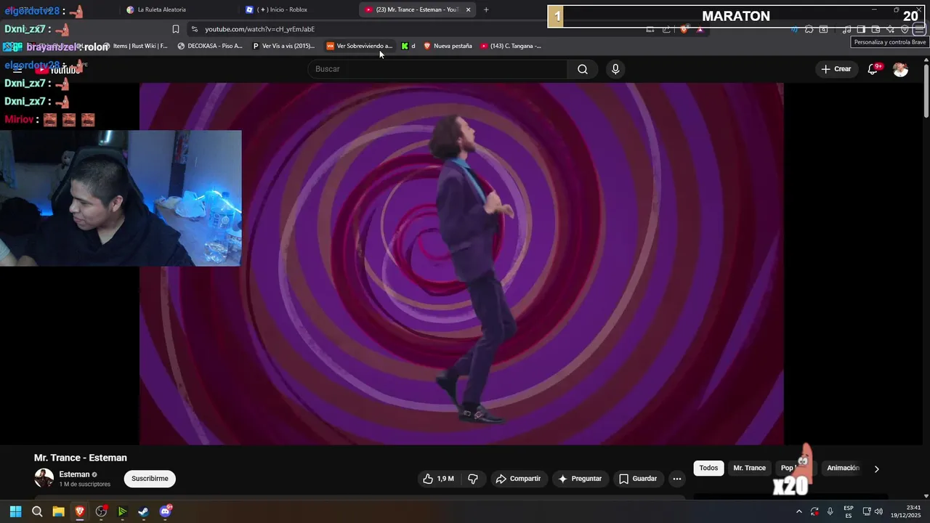This screenshot has height=523, width=930.
Task: Open Brave playlist music note icon
Action: tap(846, 29)
